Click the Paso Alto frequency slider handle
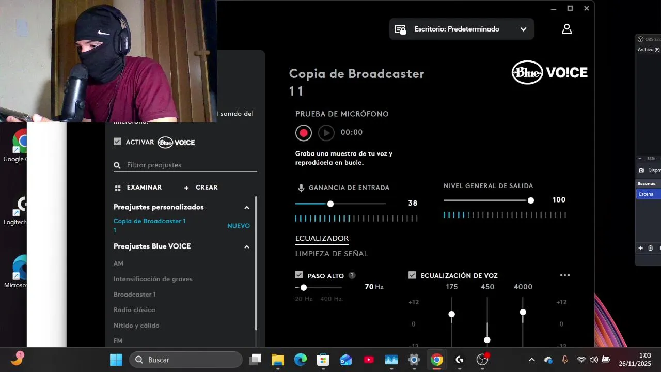Viewport: 661px width, 372px height. 304,287
